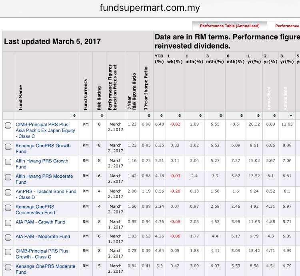Open AIA PAM - Moderate Fund link

point(43,236)
